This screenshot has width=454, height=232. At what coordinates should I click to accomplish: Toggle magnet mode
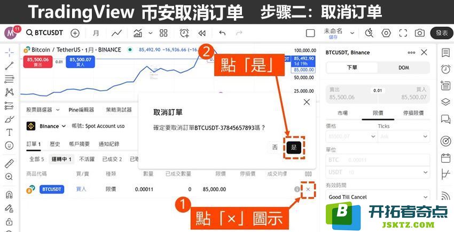(x=9, y=194)
